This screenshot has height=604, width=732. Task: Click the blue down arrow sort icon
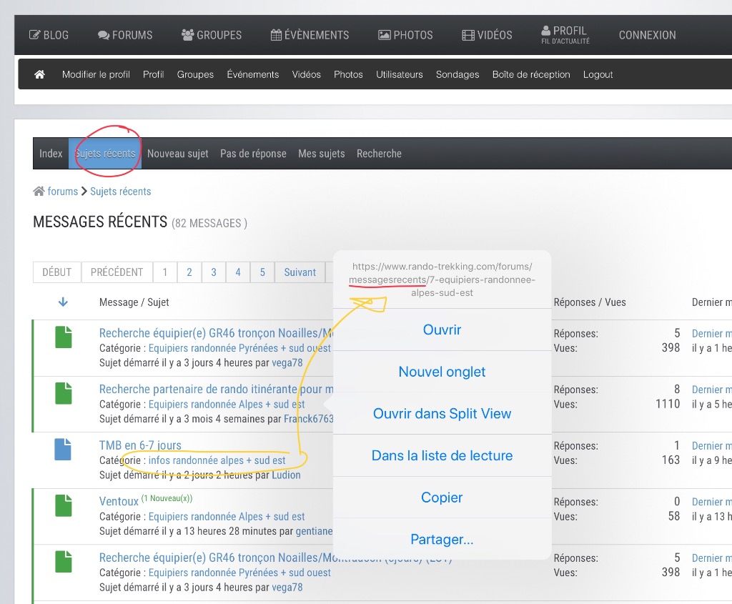tap(63, 302)
